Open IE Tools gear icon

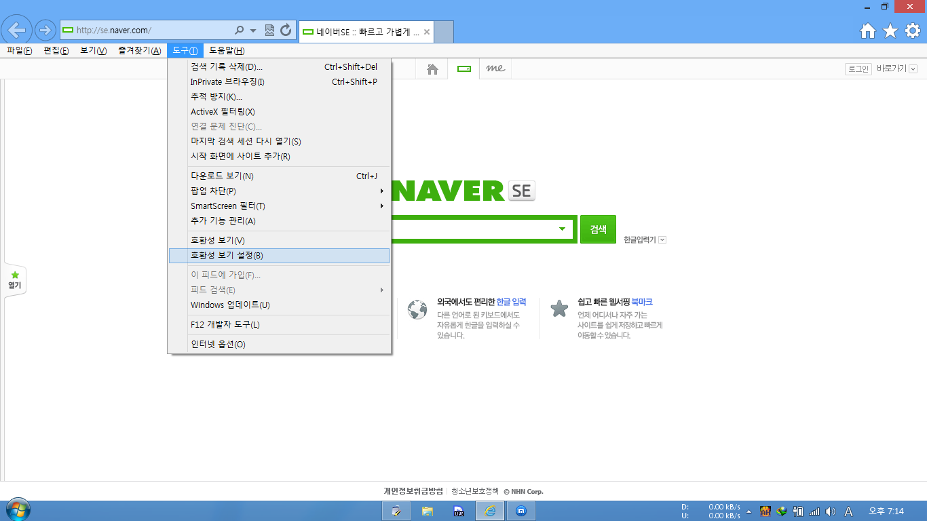pyautogui.click(x=912, y=31)
